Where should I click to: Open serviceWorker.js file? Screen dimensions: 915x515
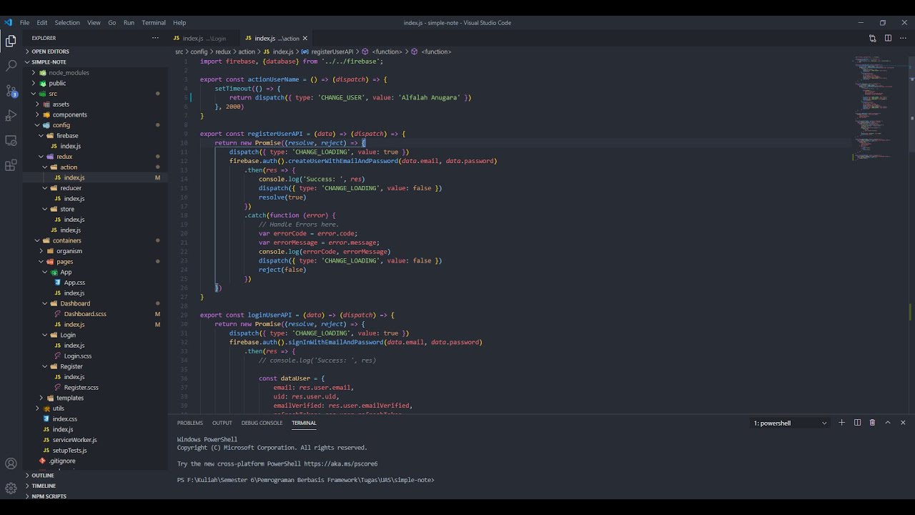(74, 440)
